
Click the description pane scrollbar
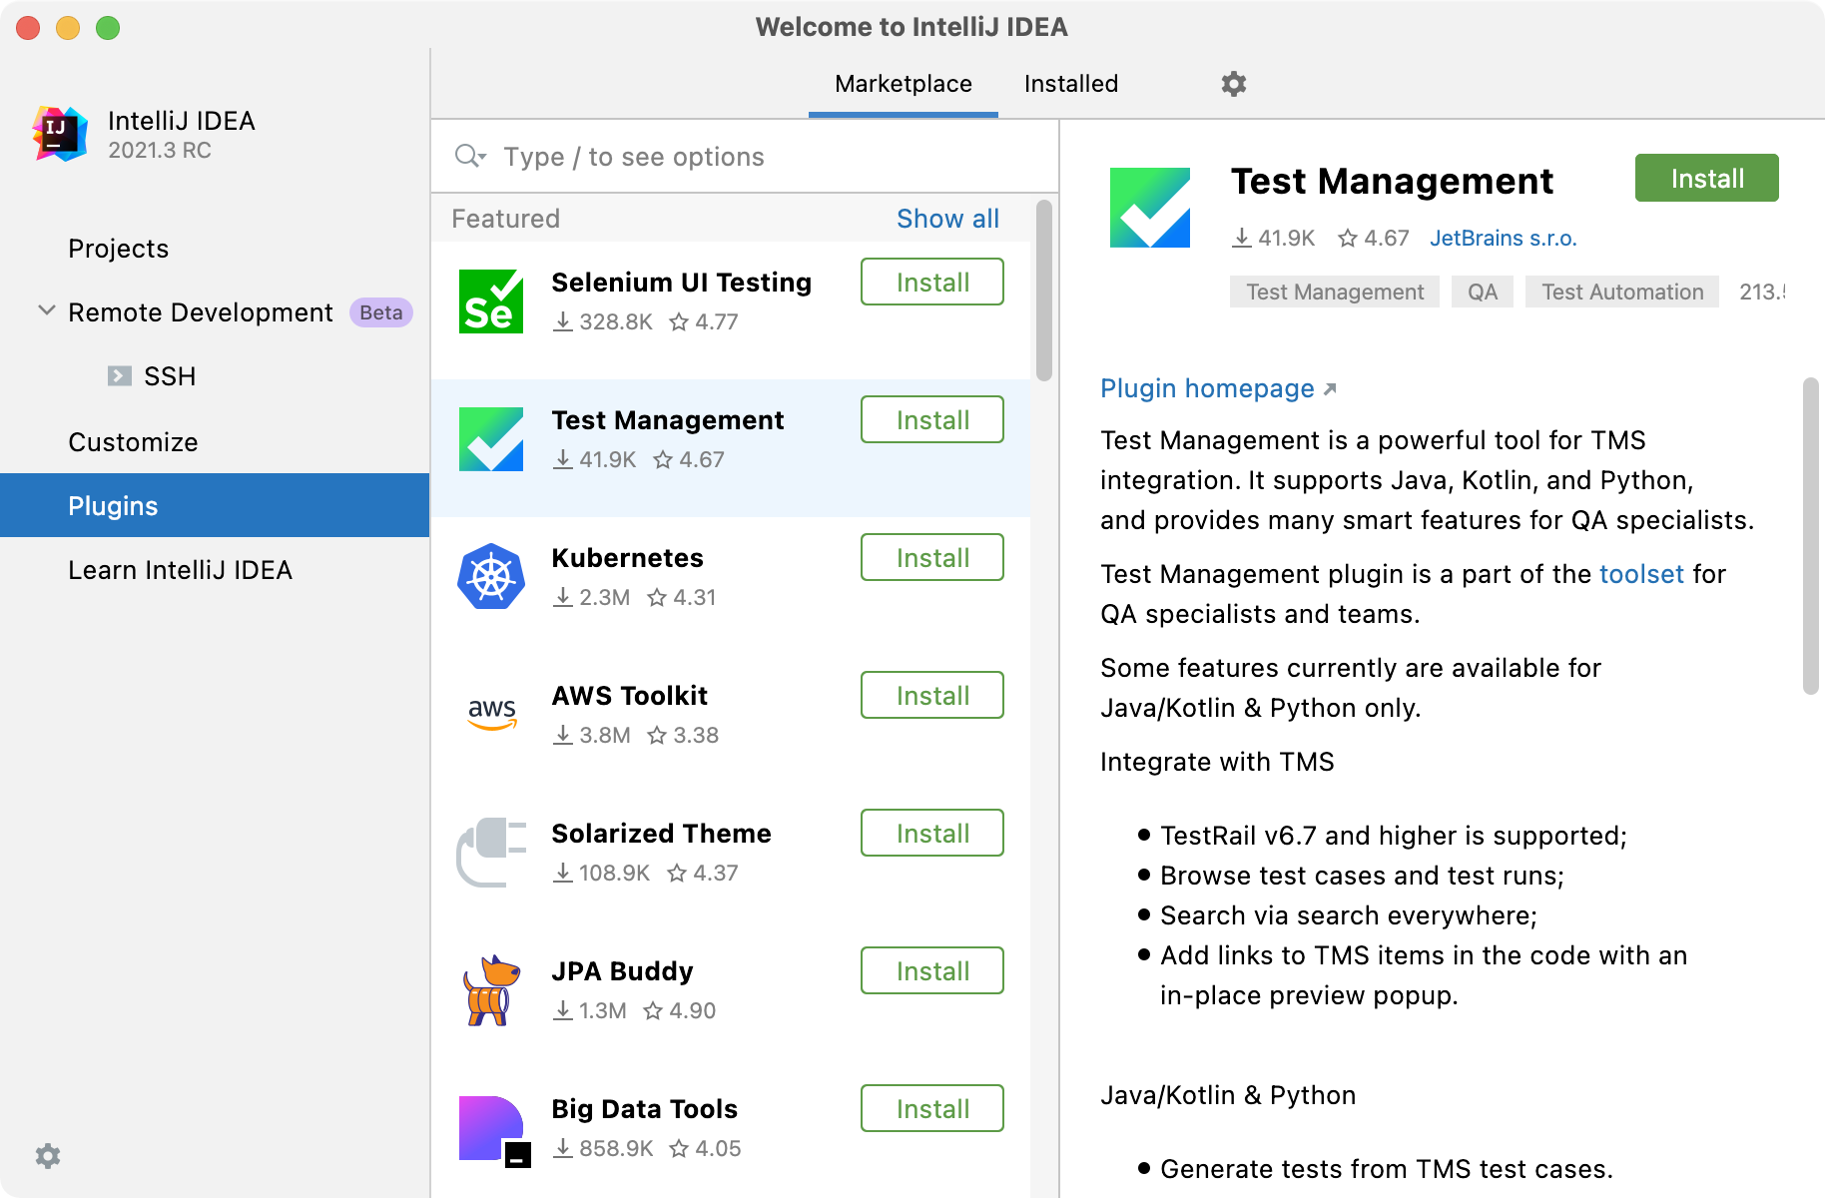(x=1811, y=536)
